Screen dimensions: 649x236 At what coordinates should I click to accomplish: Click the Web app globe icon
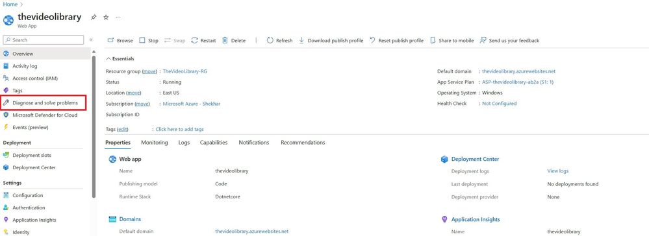[x=112, y=159]
